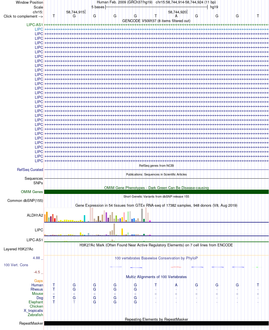
Task: Click the 58,744,920 position marker
Action: [177, 12]
